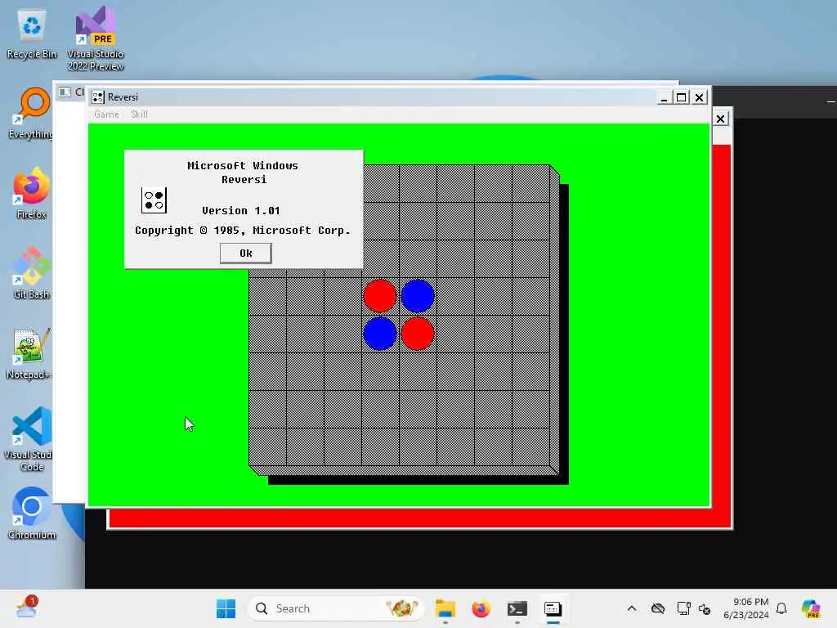Screen dimensions: 837x628
Task: Show hidden system tray icons
Action: click(632, 608)
